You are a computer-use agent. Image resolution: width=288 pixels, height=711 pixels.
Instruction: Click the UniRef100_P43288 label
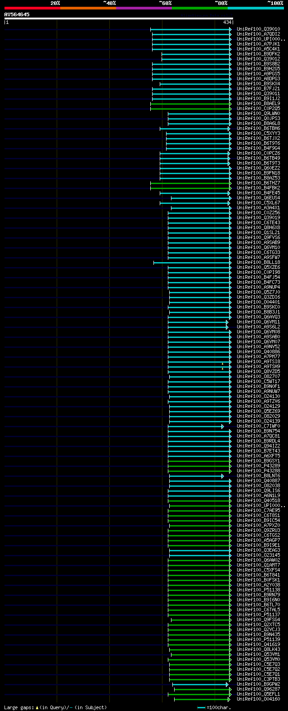[x=258, y=471]
